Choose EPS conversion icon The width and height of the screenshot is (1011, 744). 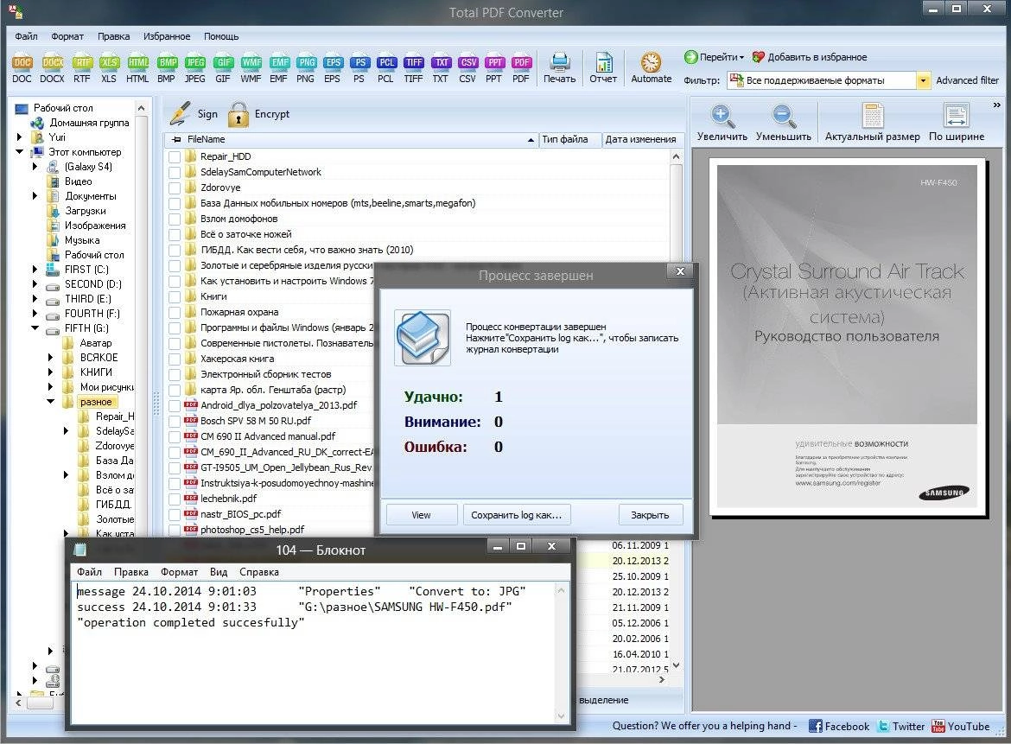click(332, 68)
